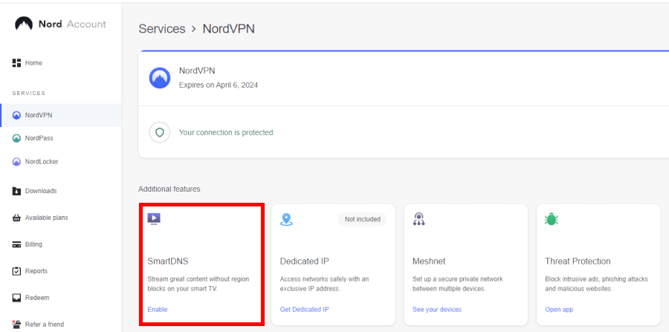This screenshot has height=332, width=669.
Task: Click NordVPN in the breadcrumb title
Action: click(x=229, y=29)
